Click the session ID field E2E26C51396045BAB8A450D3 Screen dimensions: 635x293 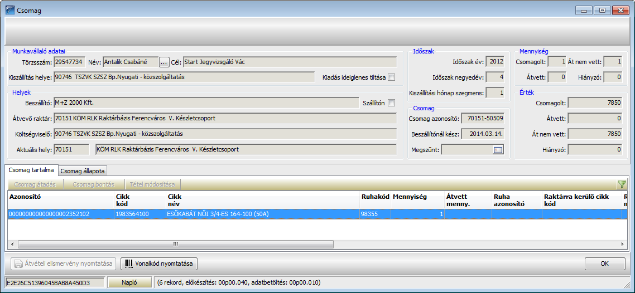(x=55, y=282)
